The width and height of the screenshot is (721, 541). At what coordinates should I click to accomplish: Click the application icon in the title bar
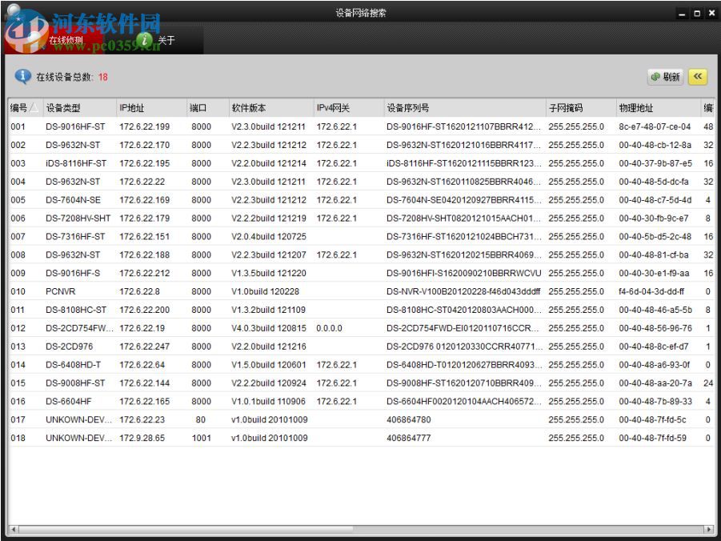(x=8, y=10)
